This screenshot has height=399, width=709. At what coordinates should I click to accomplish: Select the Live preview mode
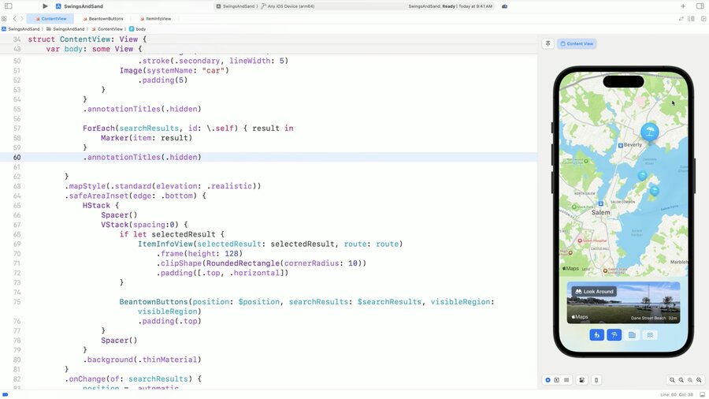tap(548, 380)
